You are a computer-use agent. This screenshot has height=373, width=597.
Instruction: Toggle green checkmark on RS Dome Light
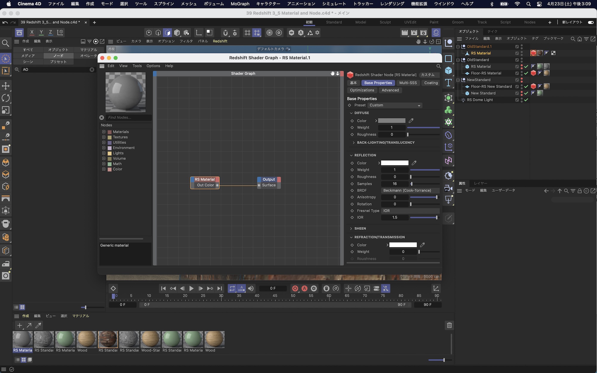click(x=526, y=100)
